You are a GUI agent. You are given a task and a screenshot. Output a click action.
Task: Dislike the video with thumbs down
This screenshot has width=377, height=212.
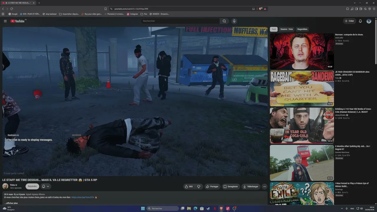pos(199,186)
